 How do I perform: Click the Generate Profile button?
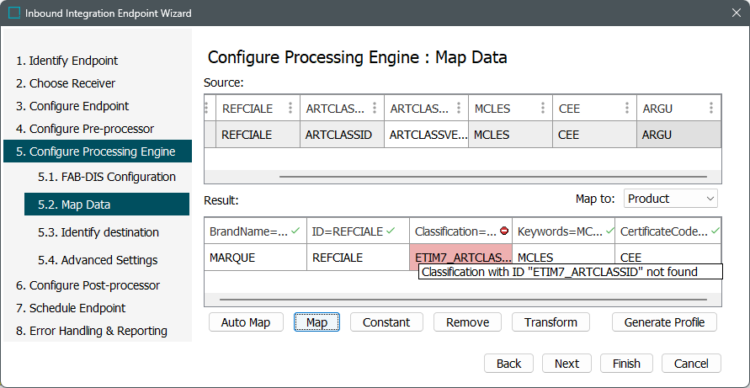point(664,322)
